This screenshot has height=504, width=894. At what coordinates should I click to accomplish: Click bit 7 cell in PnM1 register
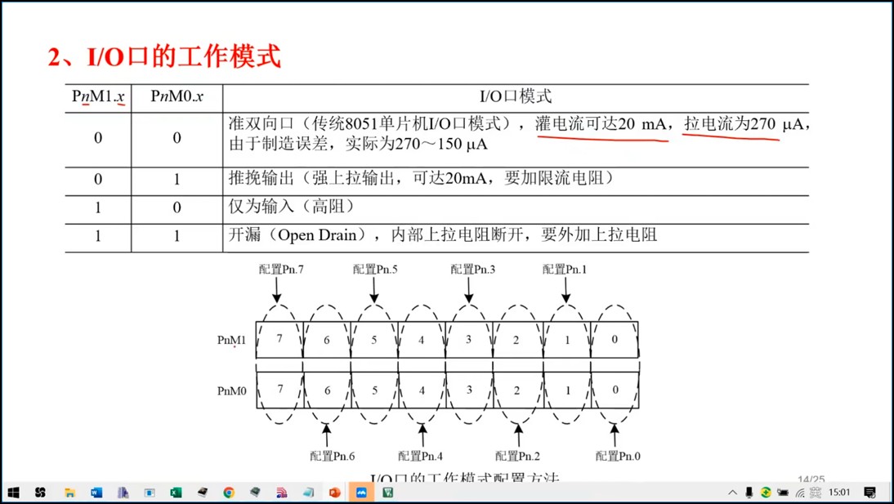click(x=279, y=339)
